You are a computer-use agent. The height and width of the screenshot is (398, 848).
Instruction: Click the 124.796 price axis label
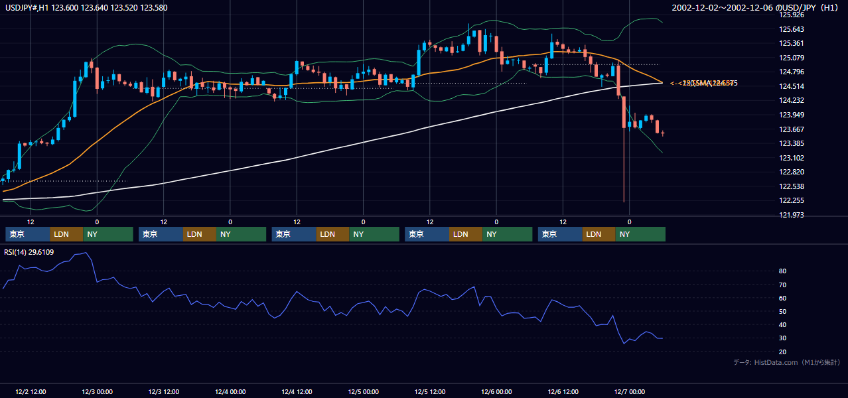click(x=792, y=72)
